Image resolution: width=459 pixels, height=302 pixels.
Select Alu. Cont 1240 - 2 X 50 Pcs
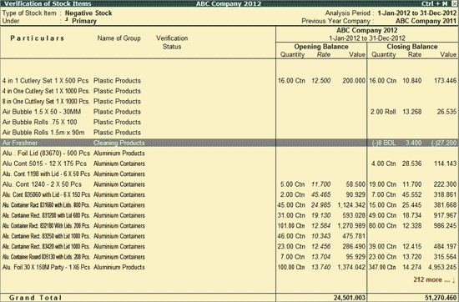tap(42, 184)
